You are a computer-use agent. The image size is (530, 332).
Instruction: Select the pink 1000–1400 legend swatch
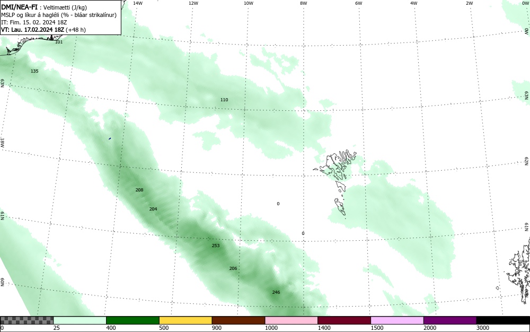[291, 320]
